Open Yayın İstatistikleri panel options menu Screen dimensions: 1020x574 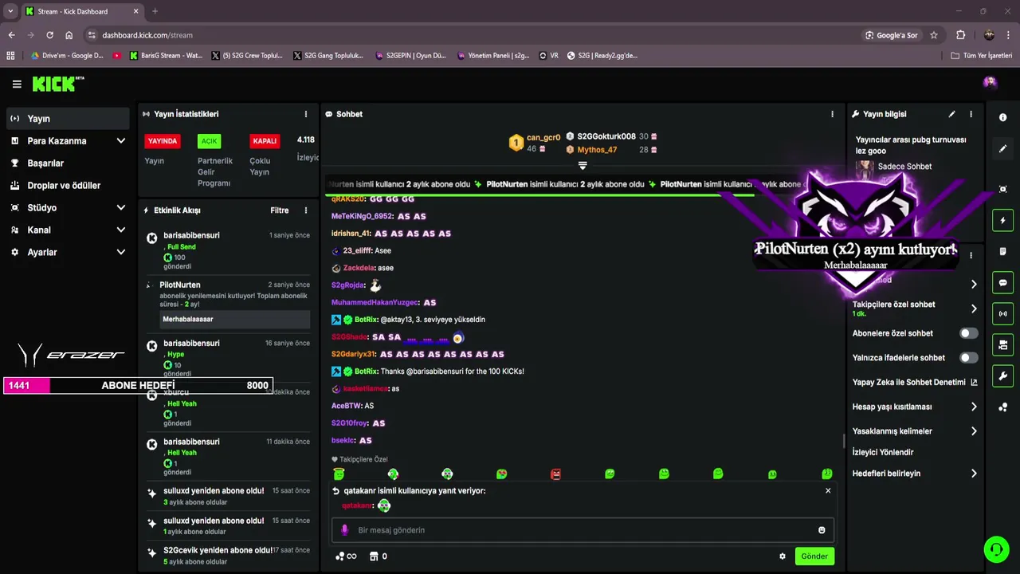click(306, 114)
